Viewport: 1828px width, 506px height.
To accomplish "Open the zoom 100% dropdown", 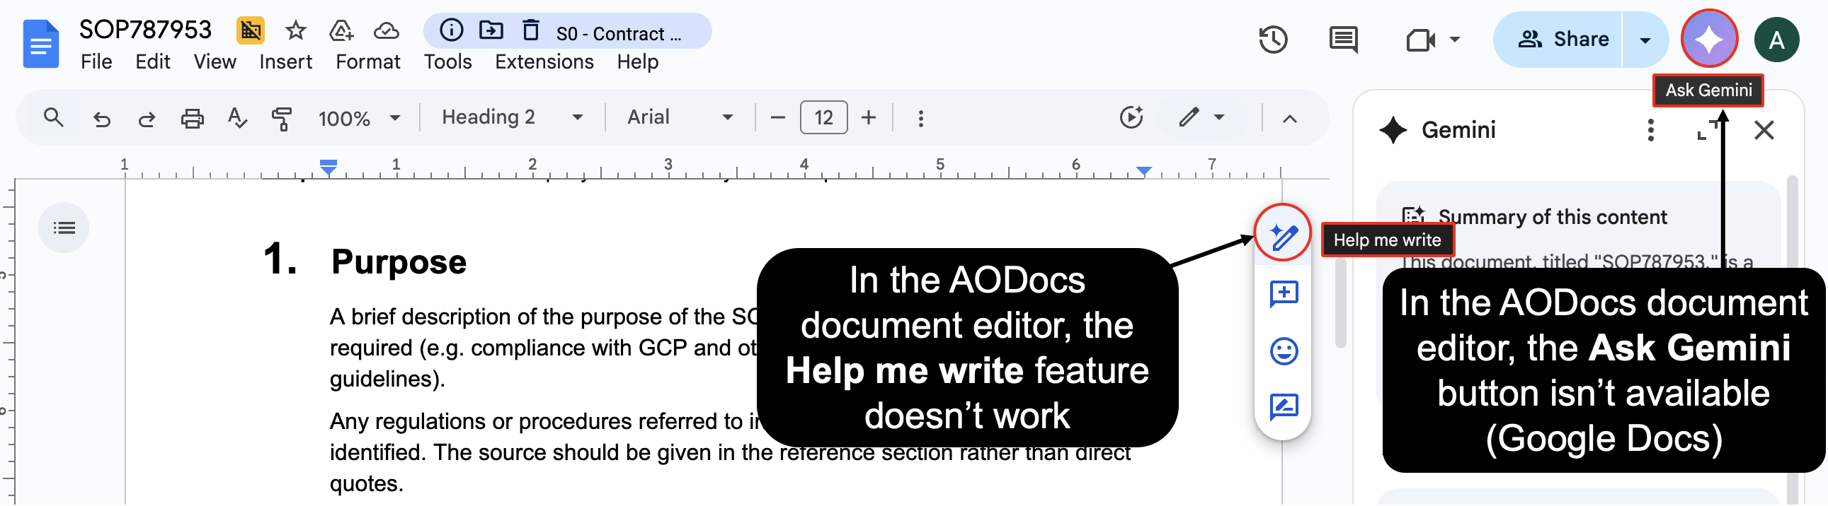I will (x=359, y=118).
